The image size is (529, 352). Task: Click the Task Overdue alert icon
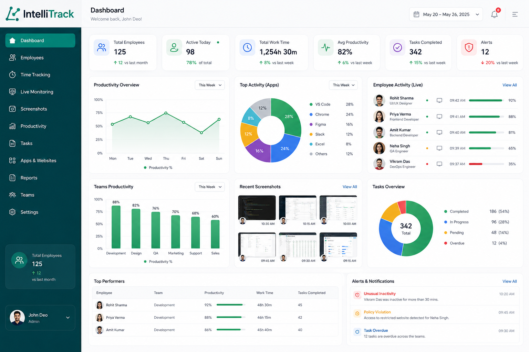(x=357, y=332)
